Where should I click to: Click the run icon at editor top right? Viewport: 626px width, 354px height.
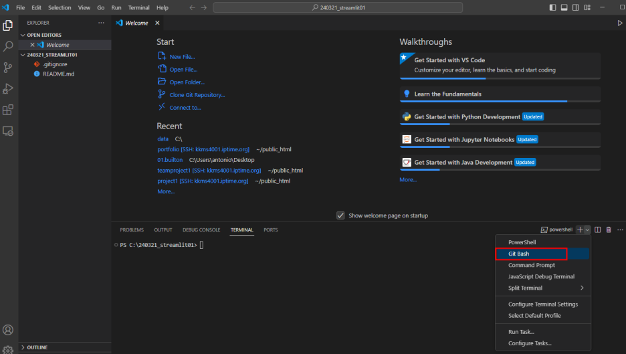click(x=619, y=23)
